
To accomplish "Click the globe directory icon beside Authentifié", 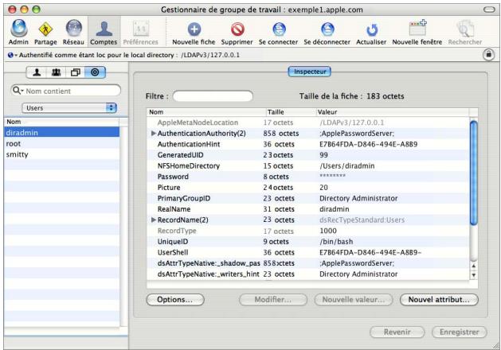I will (10, 55).
